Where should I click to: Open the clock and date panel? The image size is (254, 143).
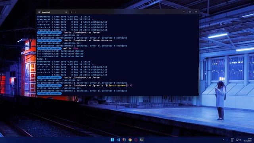[x=248, y=140]
